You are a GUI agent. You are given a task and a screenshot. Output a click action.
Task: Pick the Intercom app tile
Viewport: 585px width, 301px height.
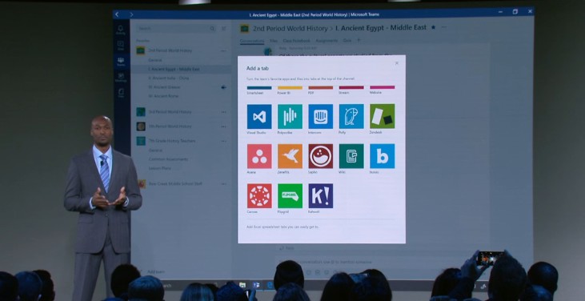[320, 116]
